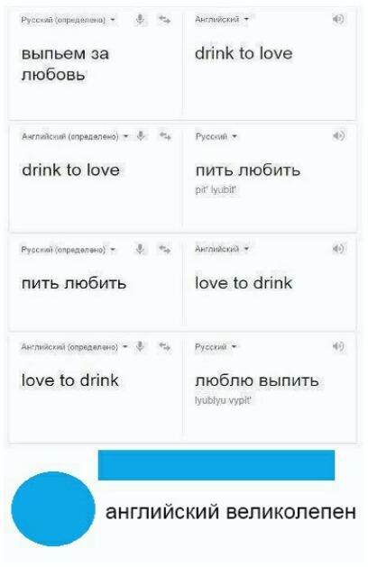The height and width of the screenshot is (567, 368).
Task: Open source language dropdown above 'выпьем за любовь'
Action: point(68,20)
